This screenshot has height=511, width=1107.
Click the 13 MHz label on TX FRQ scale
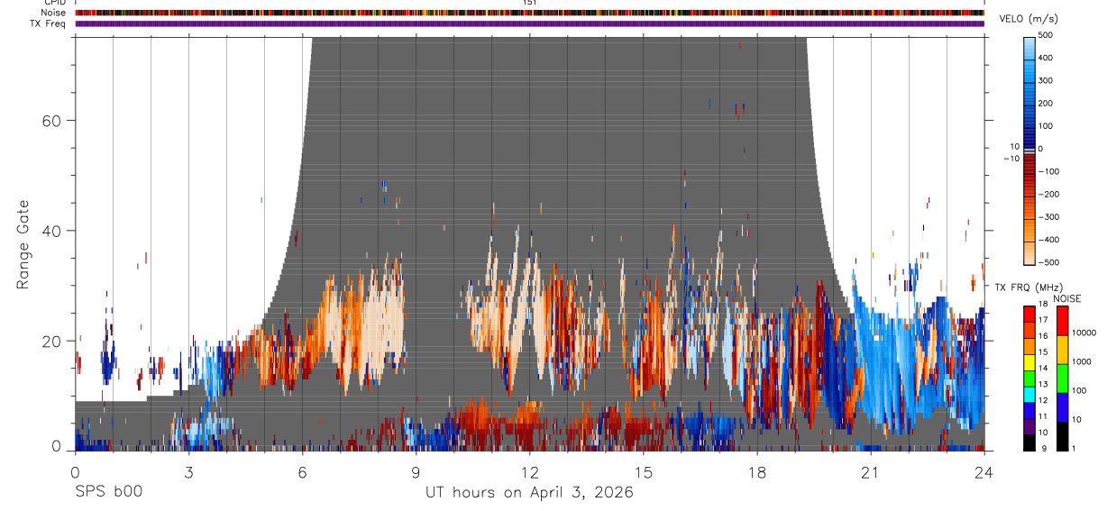coord(1044,384)
